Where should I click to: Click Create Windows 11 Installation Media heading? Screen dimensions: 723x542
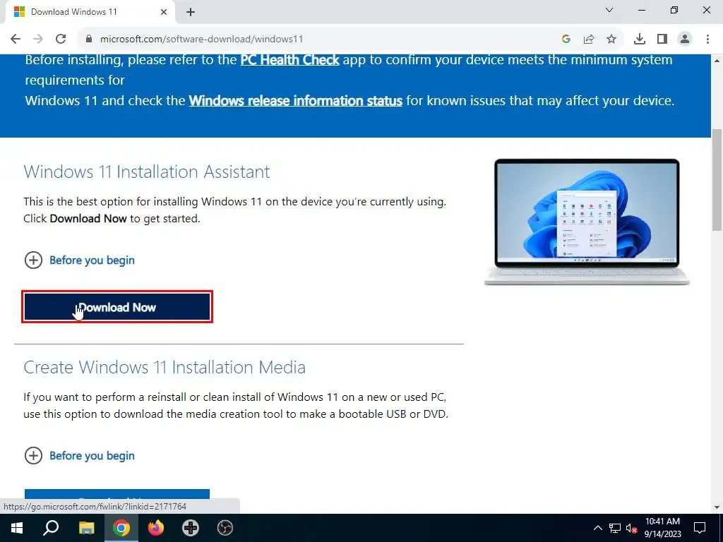(165, 367)
